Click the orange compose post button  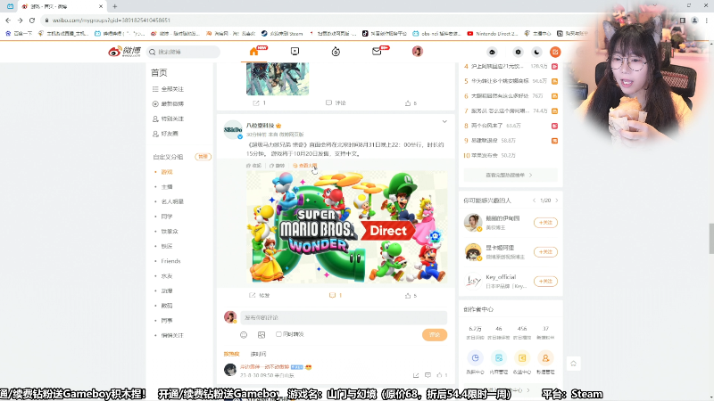(555, 52)
